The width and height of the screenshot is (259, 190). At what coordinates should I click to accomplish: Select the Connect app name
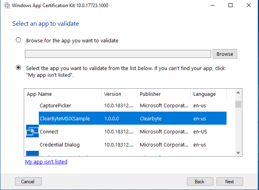[49, 131]
